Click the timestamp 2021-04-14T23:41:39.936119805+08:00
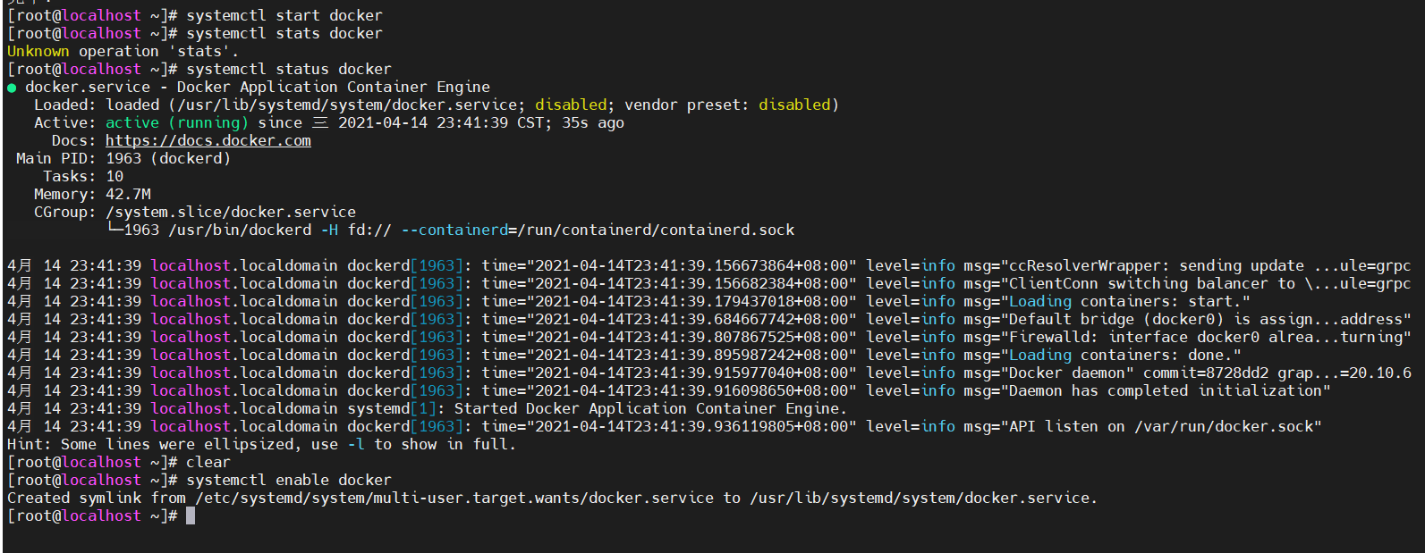1425x553 pixels. tap(691, 426)
